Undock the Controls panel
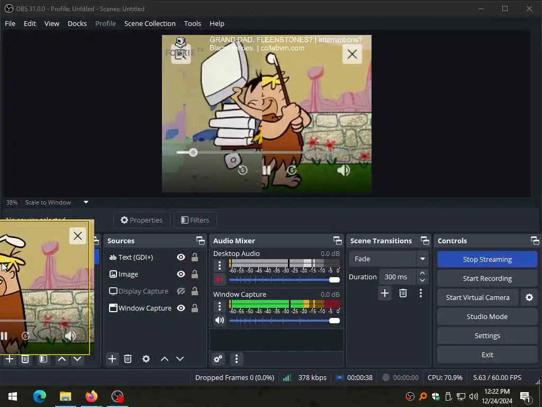Screen dimensions: 542x407 535,241
